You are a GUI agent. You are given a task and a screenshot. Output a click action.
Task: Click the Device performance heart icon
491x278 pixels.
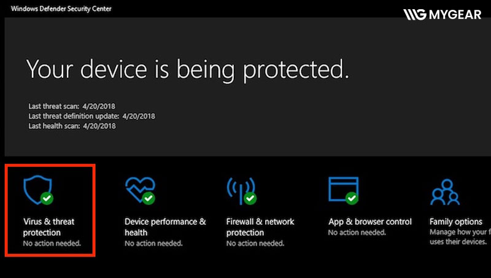click(139, 188)
